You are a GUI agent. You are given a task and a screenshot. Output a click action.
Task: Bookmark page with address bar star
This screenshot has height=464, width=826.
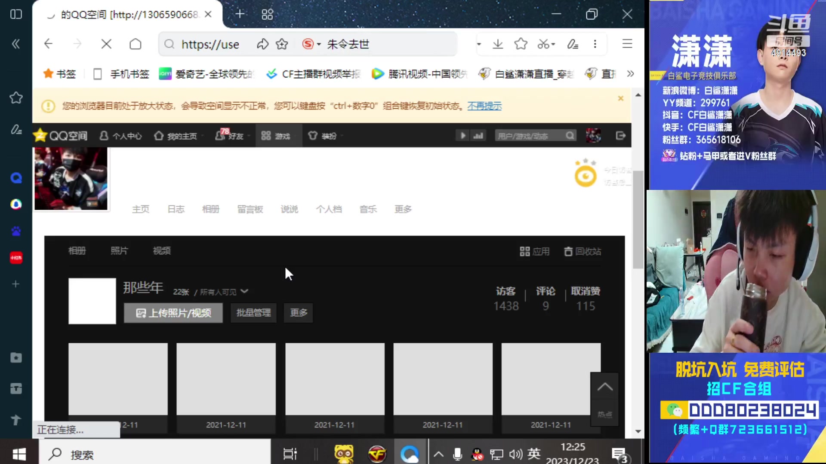tap(282, 44)
